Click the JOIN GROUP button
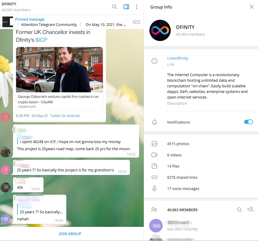 70,234
